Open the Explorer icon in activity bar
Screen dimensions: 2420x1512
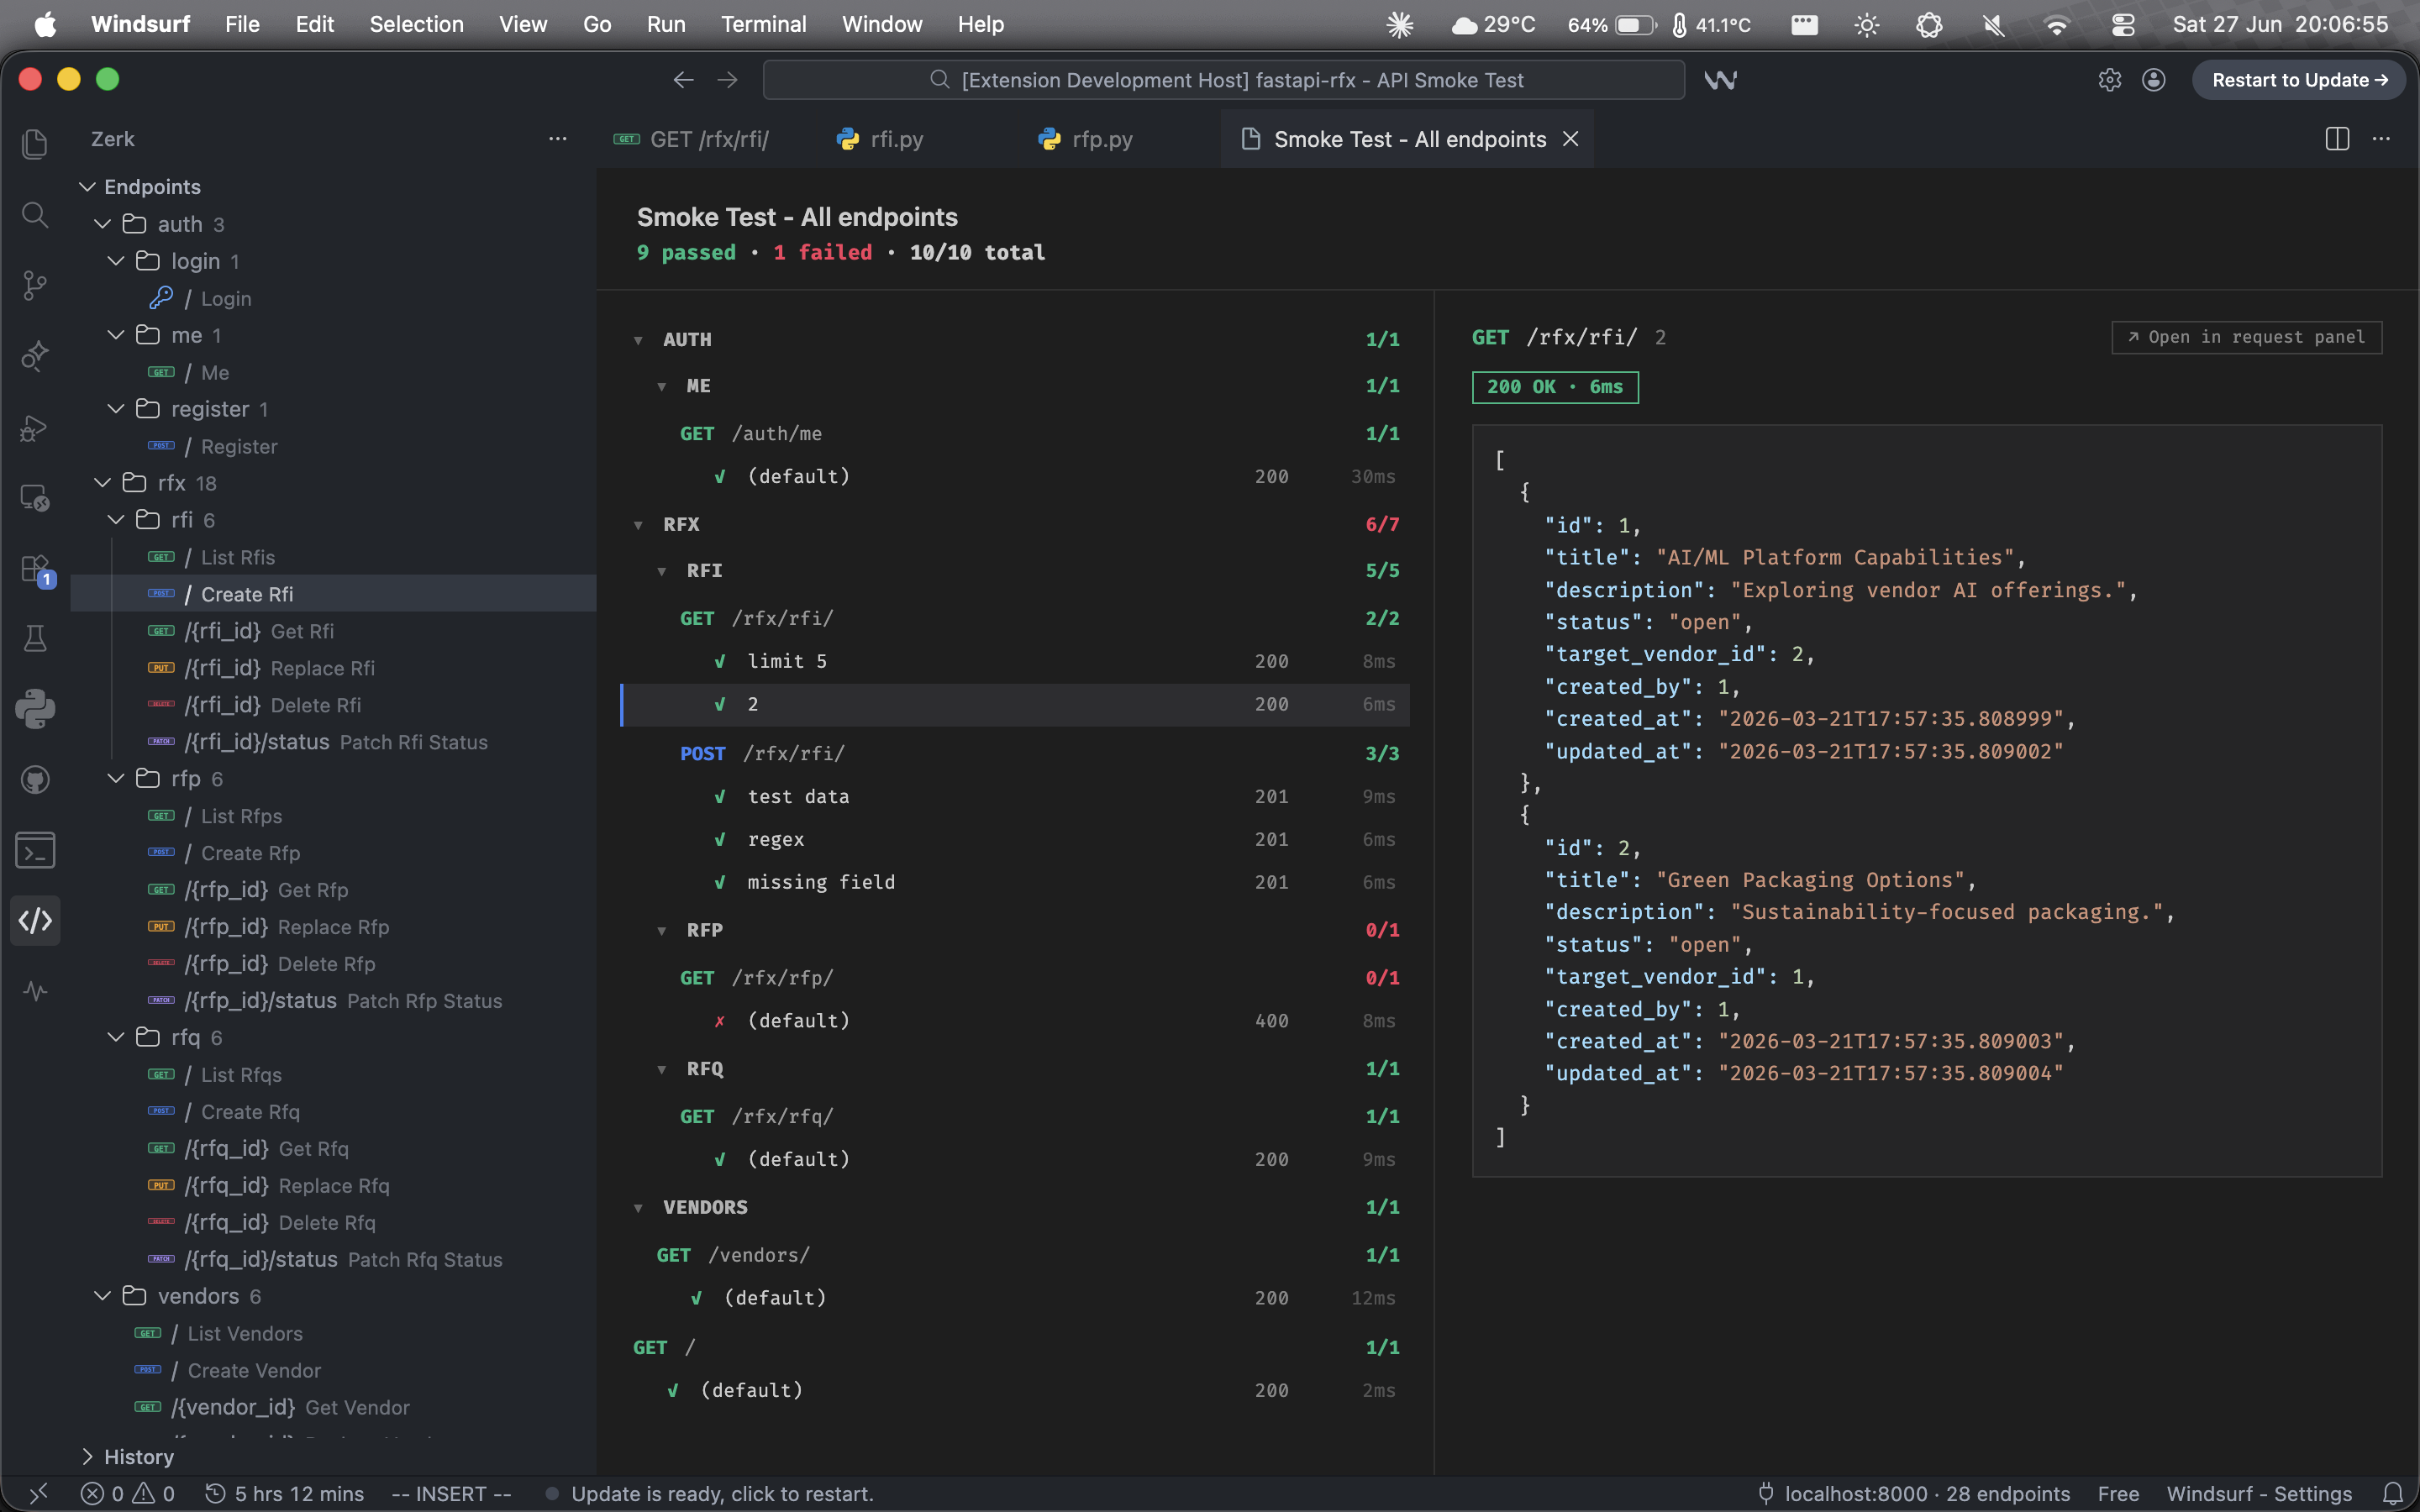coord(35,144)
